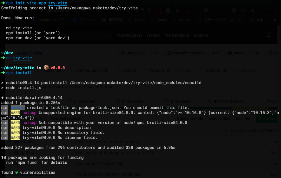The height and width of the screenshot is (178, 281).
Task: Open Marketplace from the GitHub header
Action: pyautogui.click(x=177, y=35)
